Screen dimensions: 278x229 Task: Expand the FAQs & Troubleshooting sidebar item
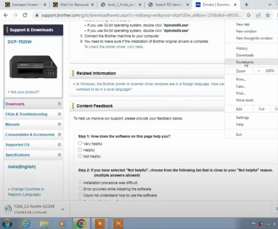(60, 114)
